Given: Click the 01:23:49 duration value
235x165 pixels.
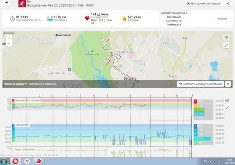Looking at the screenshot, I should (x=22, y=17).
